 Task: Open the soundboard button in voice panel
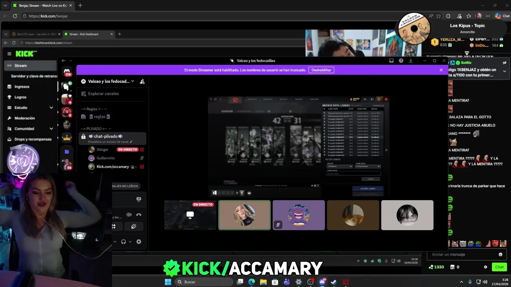pos(133,226)
